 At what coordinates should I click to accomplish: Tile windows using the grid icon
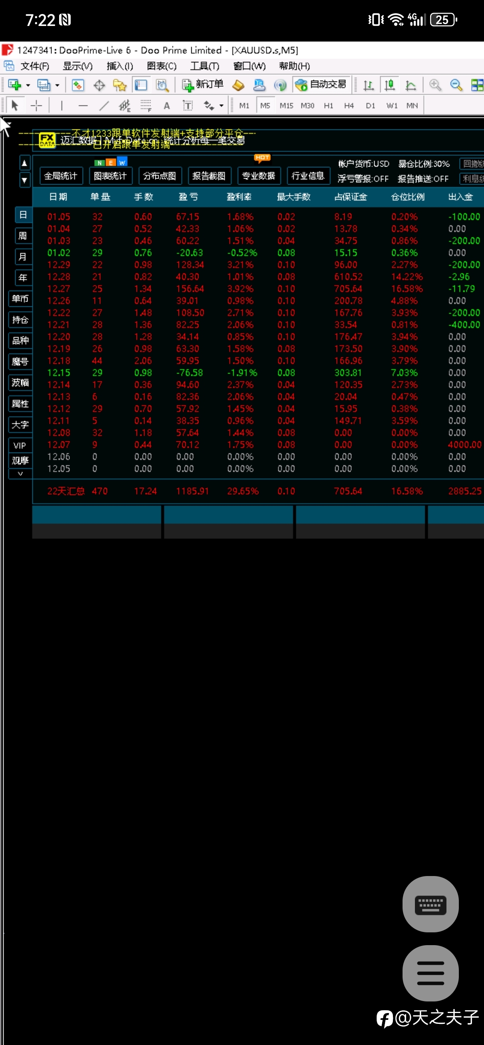coord(477,85)
